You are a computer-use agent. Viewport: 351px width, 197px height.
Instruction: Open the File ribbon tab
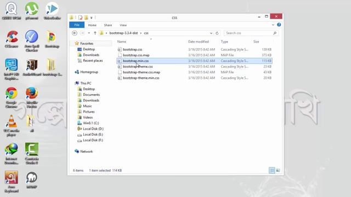[x=77, y=25]
